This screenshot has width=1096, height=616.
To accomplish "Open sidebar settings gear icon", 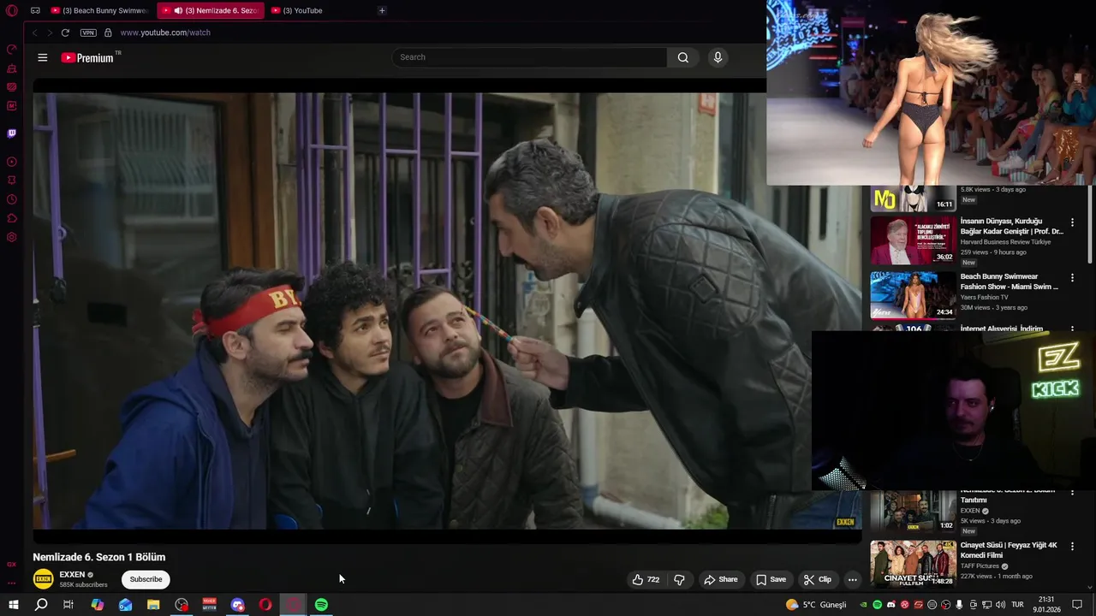I will click(12, 237).
